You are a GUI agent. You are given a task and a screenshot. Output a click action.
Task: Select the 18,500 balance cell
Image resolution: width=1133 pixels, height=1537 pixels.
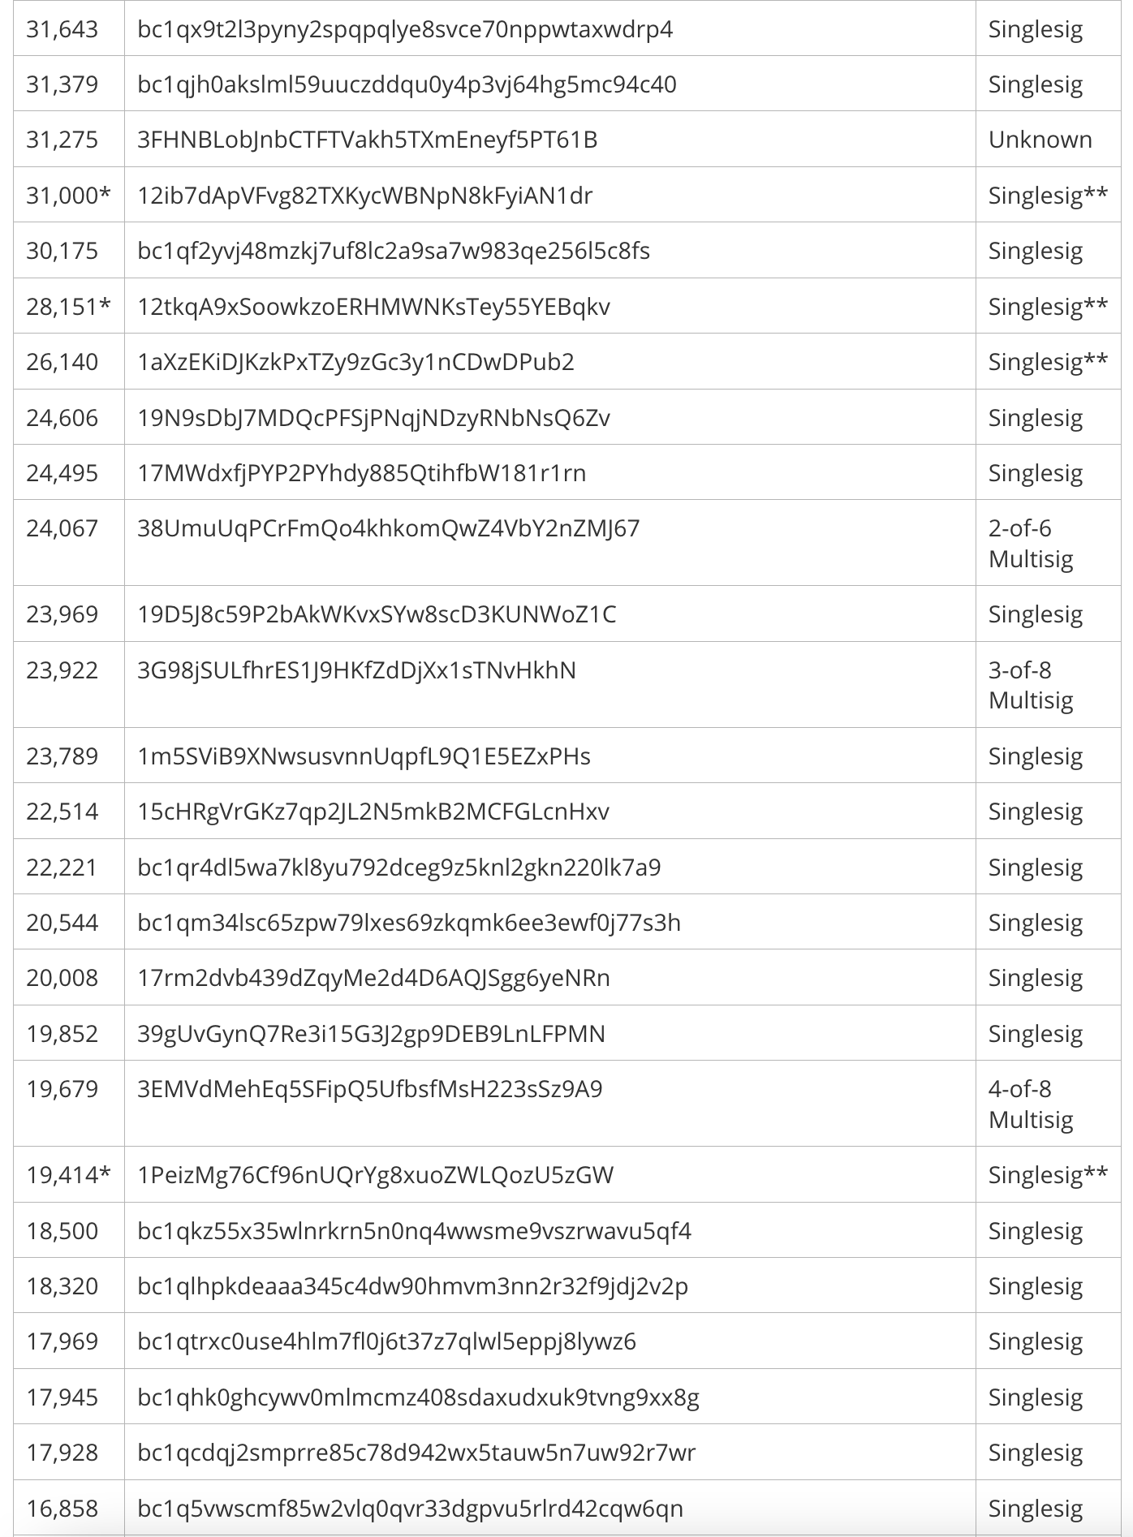tap(62, 1231)
